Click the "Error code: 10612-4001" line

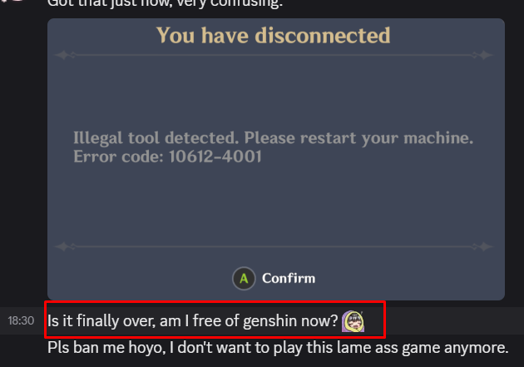coord(167,156)
